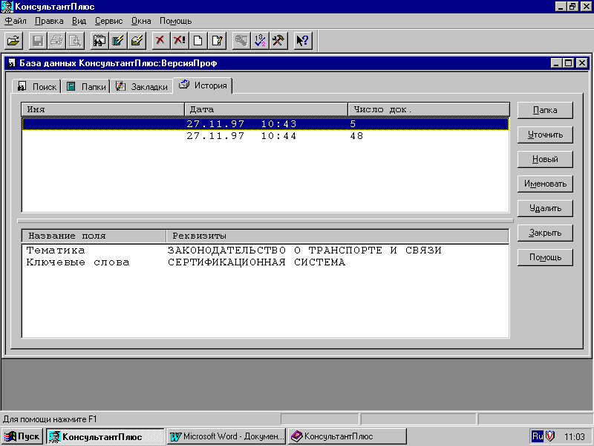Image resolution: width=594 pixels, height=446 pixels.
Task: Click document count 48 cell
Action: [356, 136]
